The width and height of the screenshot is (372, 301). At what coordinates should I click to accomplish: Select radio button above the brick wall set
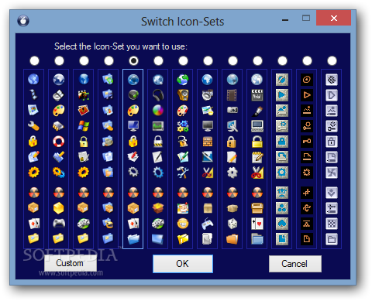pyautogui.click(x=208, y=61)
